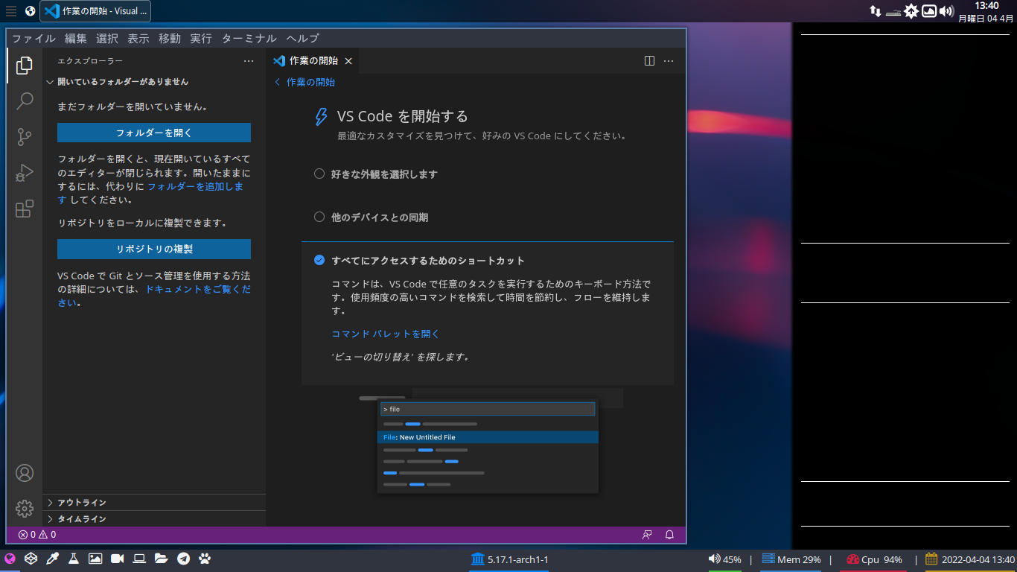Close the '作業の開始' editor tab
This screenshot has width=1017, height=572.
pyautogui.click(x=348, y=61)
